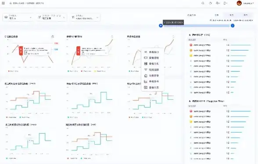Open the notification icon dropdown beside help

(x=225, y=3)
